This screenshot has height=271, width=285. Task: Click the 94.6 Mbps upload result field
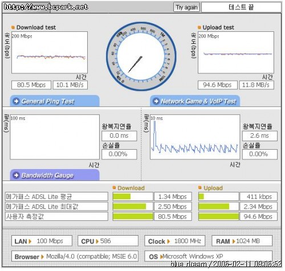coord(218,85)
